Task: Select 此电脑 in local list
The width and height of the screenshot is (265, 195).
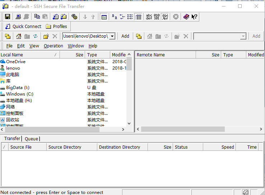Action: (x=10, y=75)
